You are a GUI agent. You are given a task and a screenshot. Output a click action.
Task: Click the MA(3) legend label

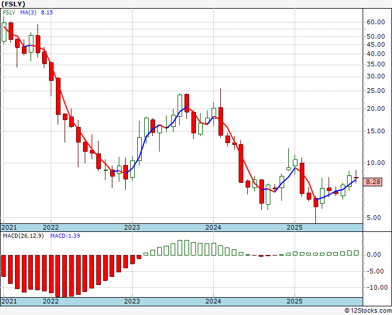[28, 13]
